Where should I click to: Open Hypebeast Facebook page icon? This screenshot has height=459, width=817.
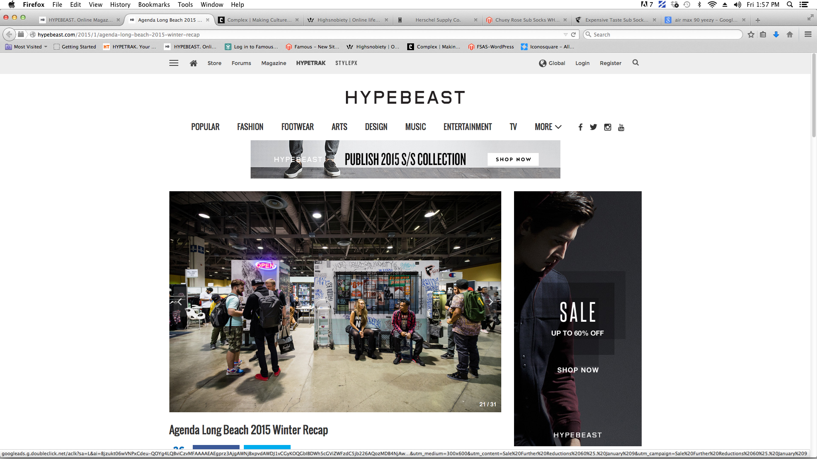point(580,127)
